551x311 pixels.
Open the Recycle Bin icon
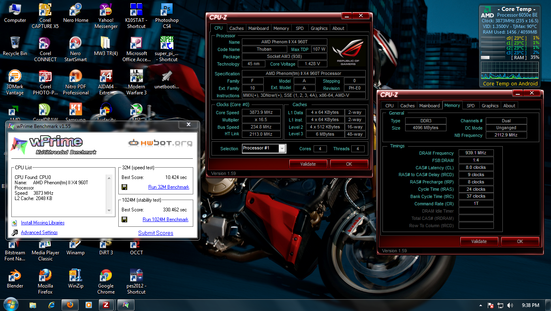[x=15, y=46]
